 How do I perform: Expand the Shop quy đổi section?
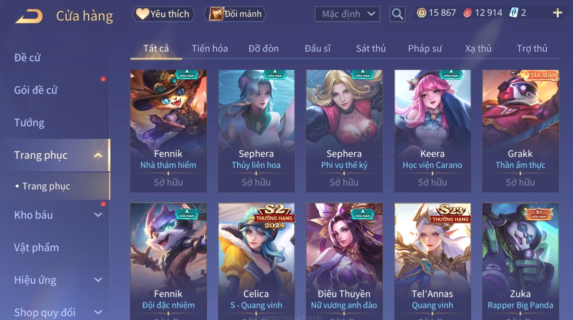pyautogui.click(x=98, y=312)
